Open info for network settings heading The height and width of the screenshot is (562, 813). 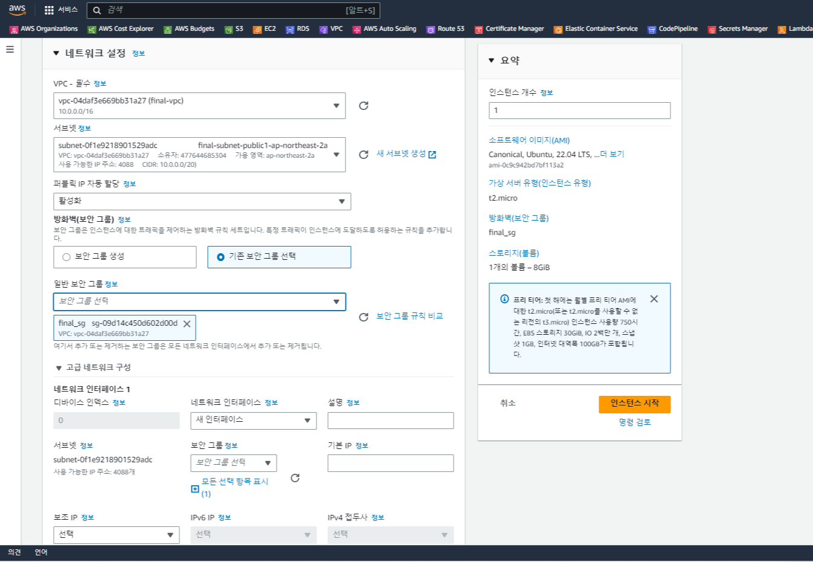coord(138,54)
